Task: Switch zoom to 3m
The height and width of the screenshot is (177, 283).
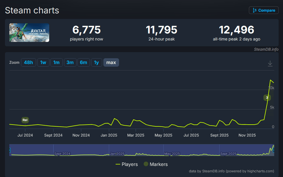Action: pyautogui.click(x=70, y=63)
